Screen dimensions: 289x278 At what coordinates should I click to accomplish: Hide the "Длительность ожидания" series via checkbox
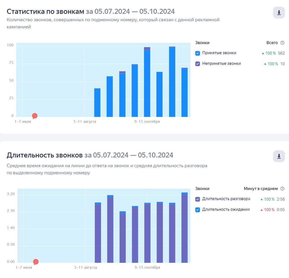[x=198, y=210]
